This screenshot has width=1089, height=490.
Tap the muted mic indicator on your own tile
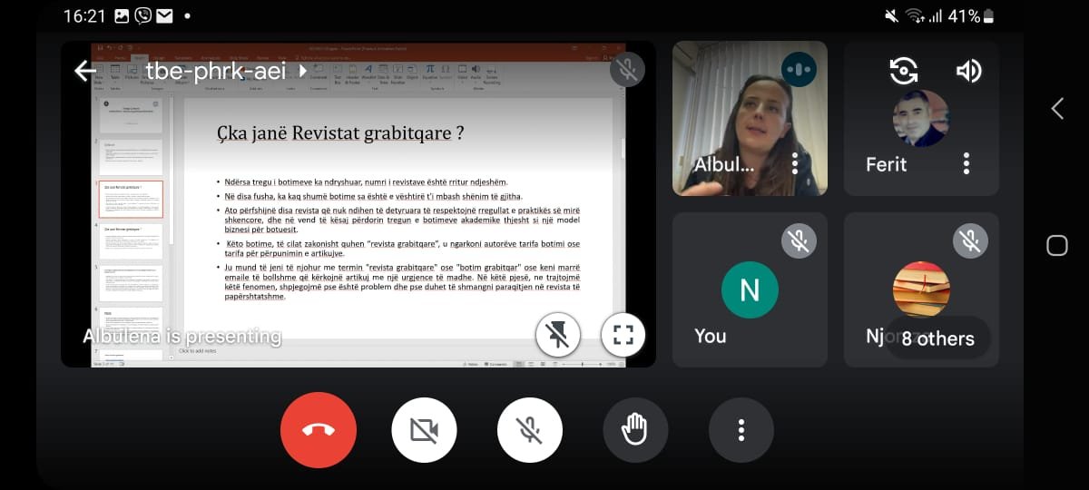(799, 240)
